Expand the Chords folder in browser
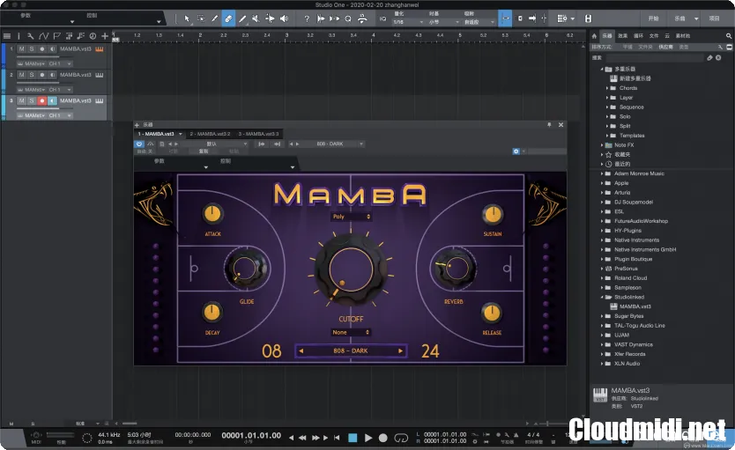 (x=607, y=88)
